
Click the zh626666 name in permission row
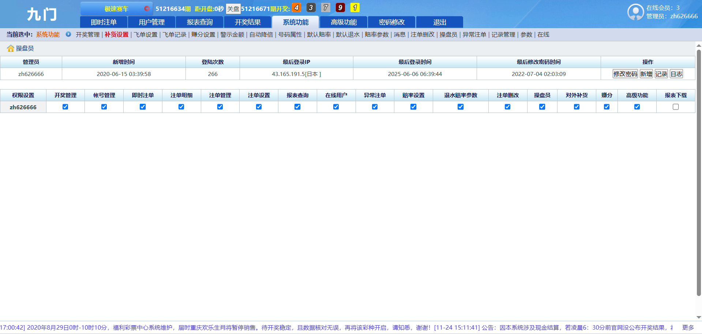click(x=23, y=107)
